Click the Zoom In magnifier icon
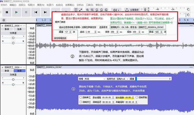Viewport: 194px width, 115px height. coord(87,10)
